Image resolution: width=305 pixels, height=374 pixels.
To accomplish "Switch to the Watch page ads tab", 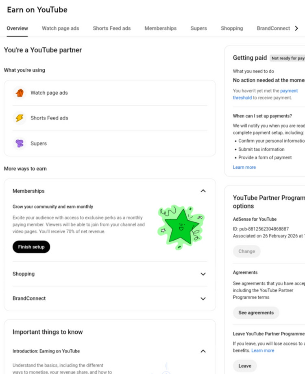I will 61,28.
